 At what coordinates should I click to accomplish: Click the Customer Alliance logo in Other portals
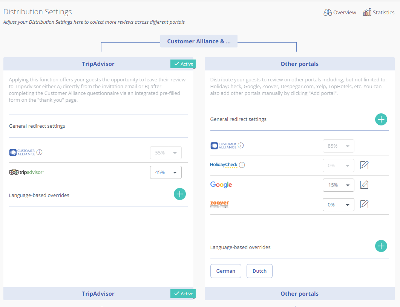[223, 146]
